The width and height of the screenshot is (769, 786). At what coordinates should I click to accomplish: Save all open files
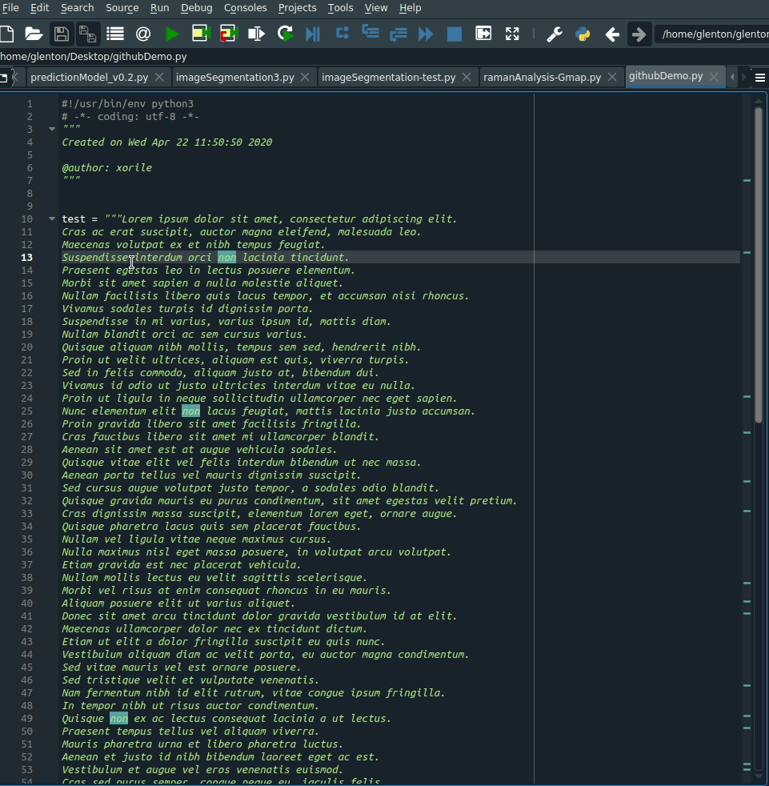86,34
